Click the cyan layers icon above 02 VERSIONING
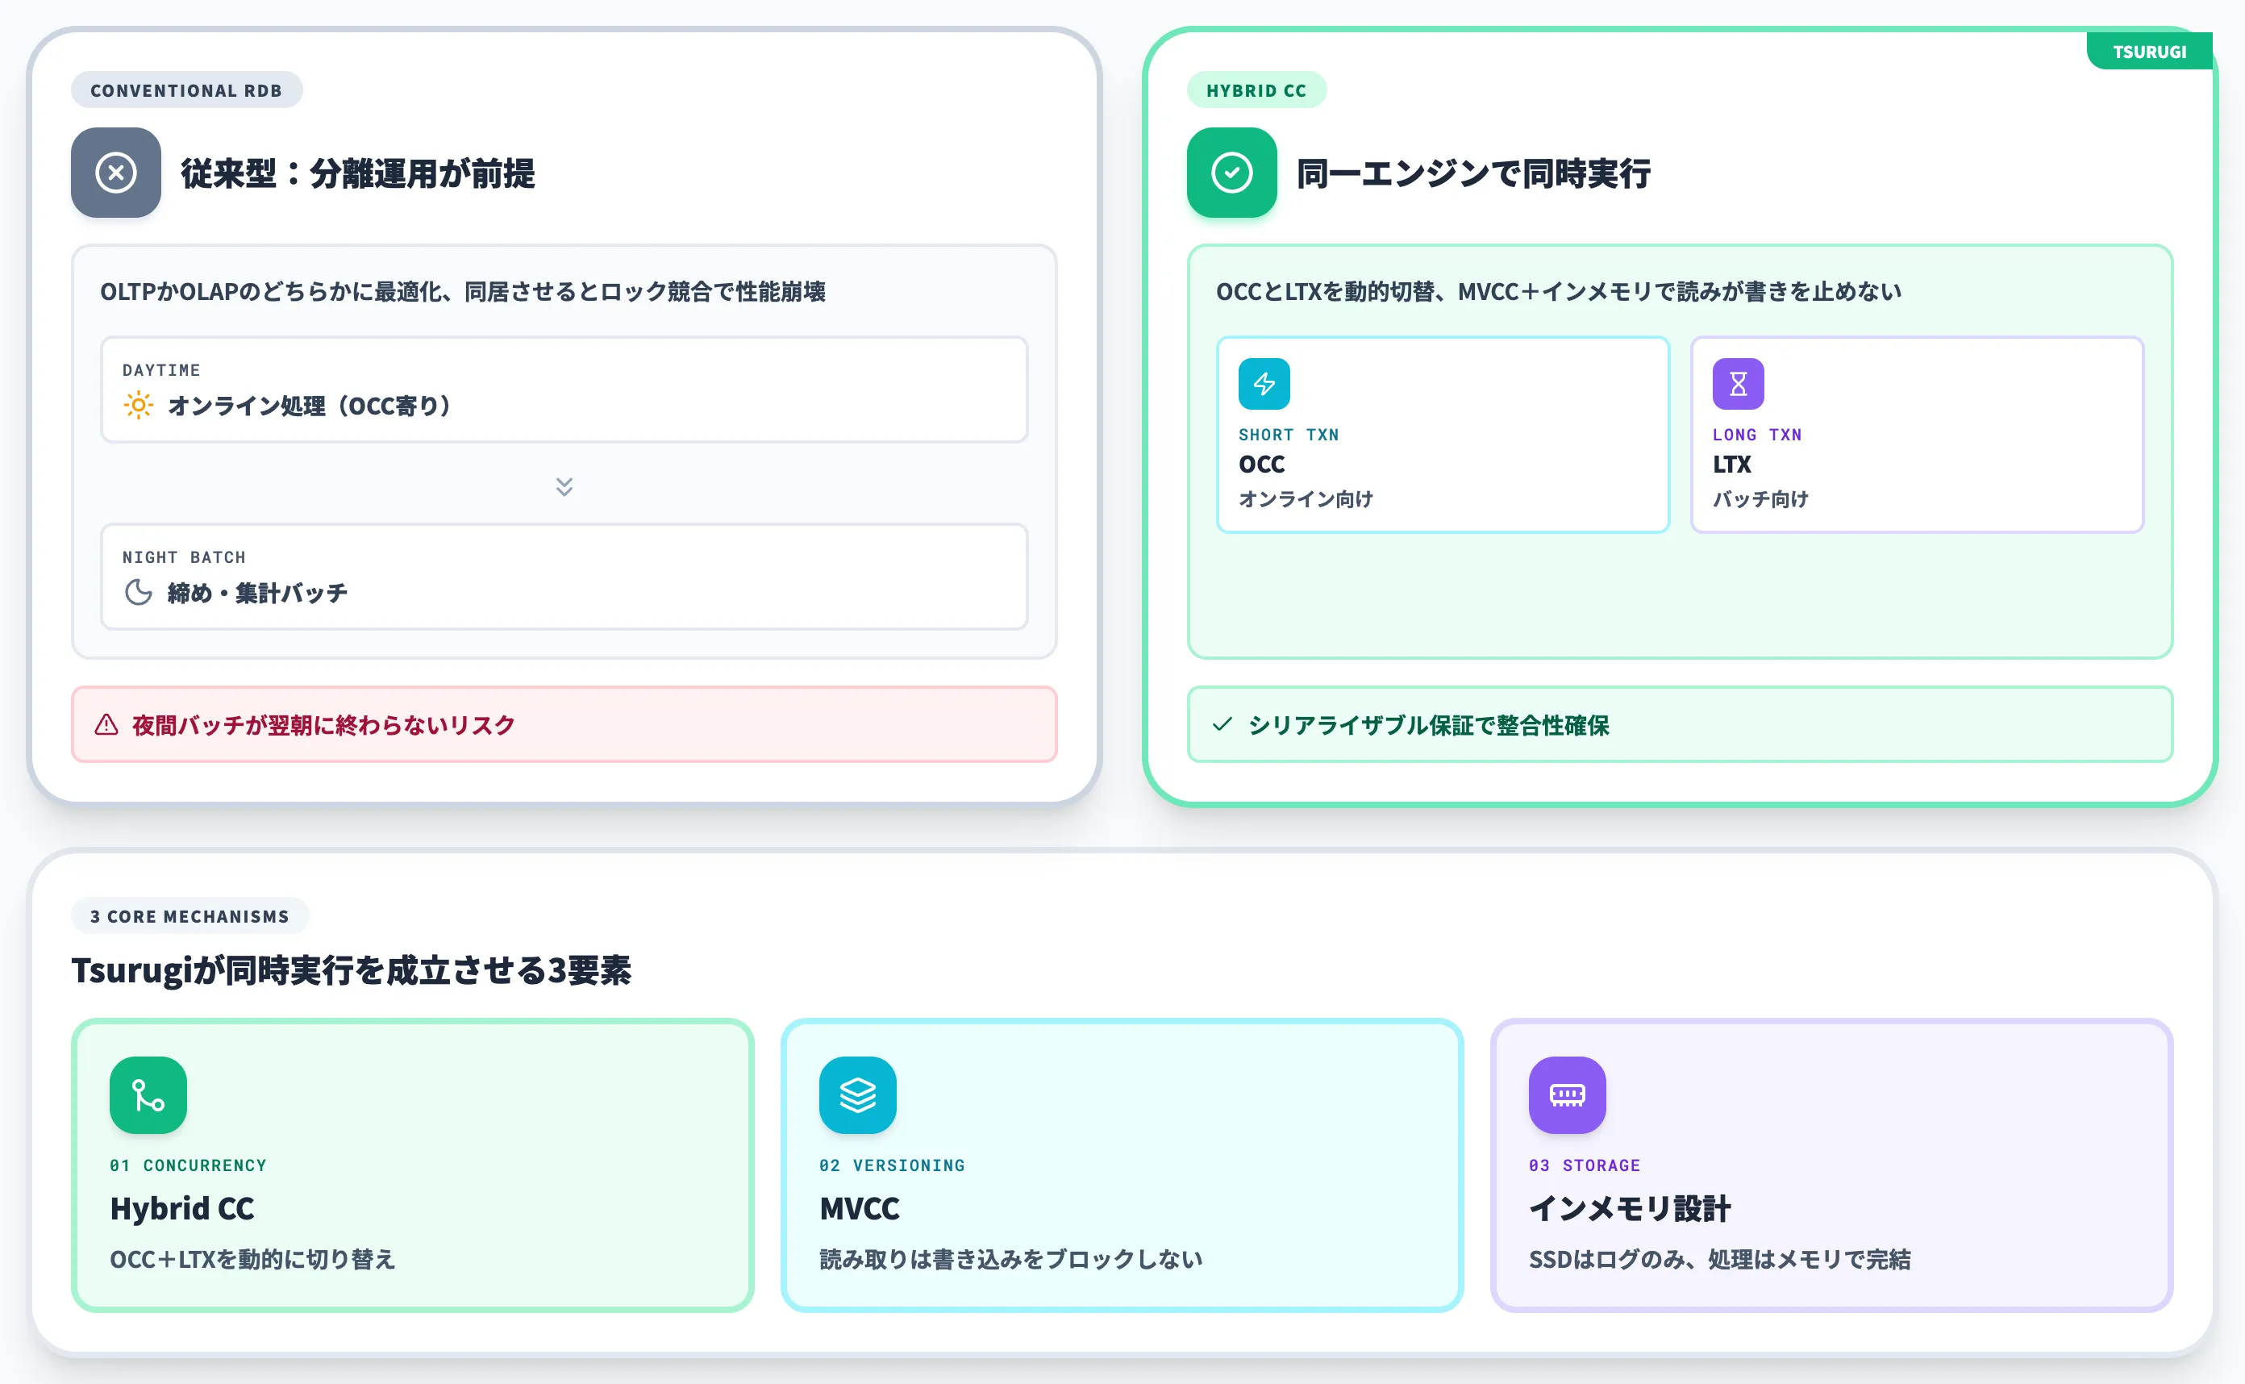Screen dimensions: 2245x1384 click(x=857, y=1094)
